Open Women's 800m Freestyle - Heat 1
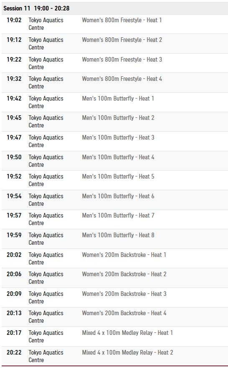This screenshot has height=368, width=228. 122,20
